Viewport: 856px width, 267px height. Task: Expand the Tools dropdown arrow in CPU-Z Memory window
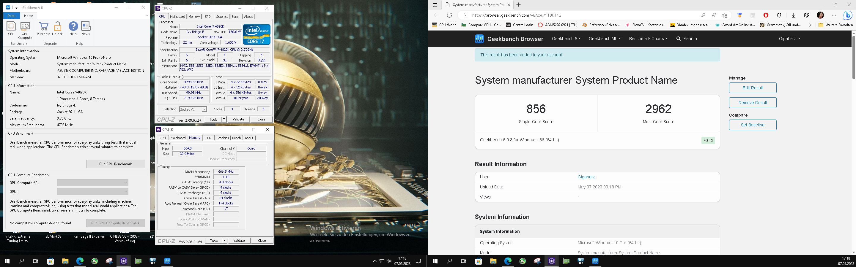(225, 241)
